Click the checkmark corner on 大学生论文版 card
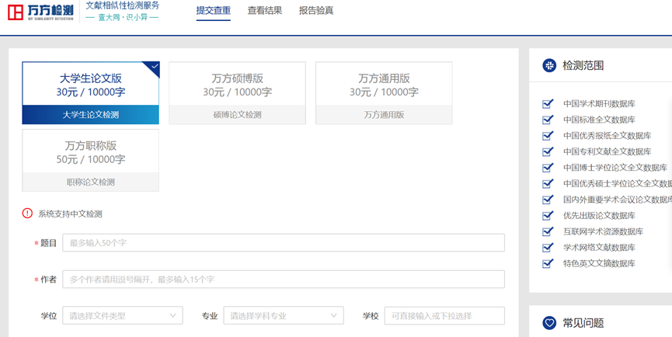The width and height of the screenshot is (672, 337). (x=152, y=68)
